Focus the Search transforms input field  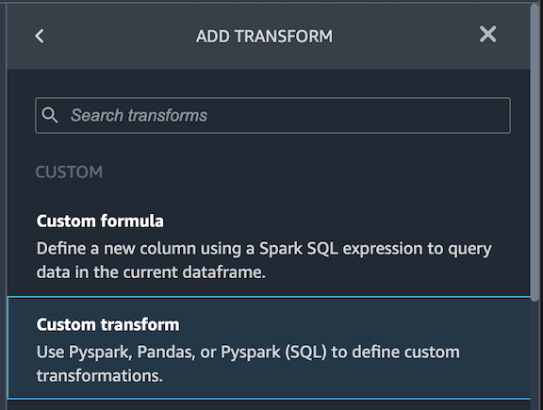[272, 115]
